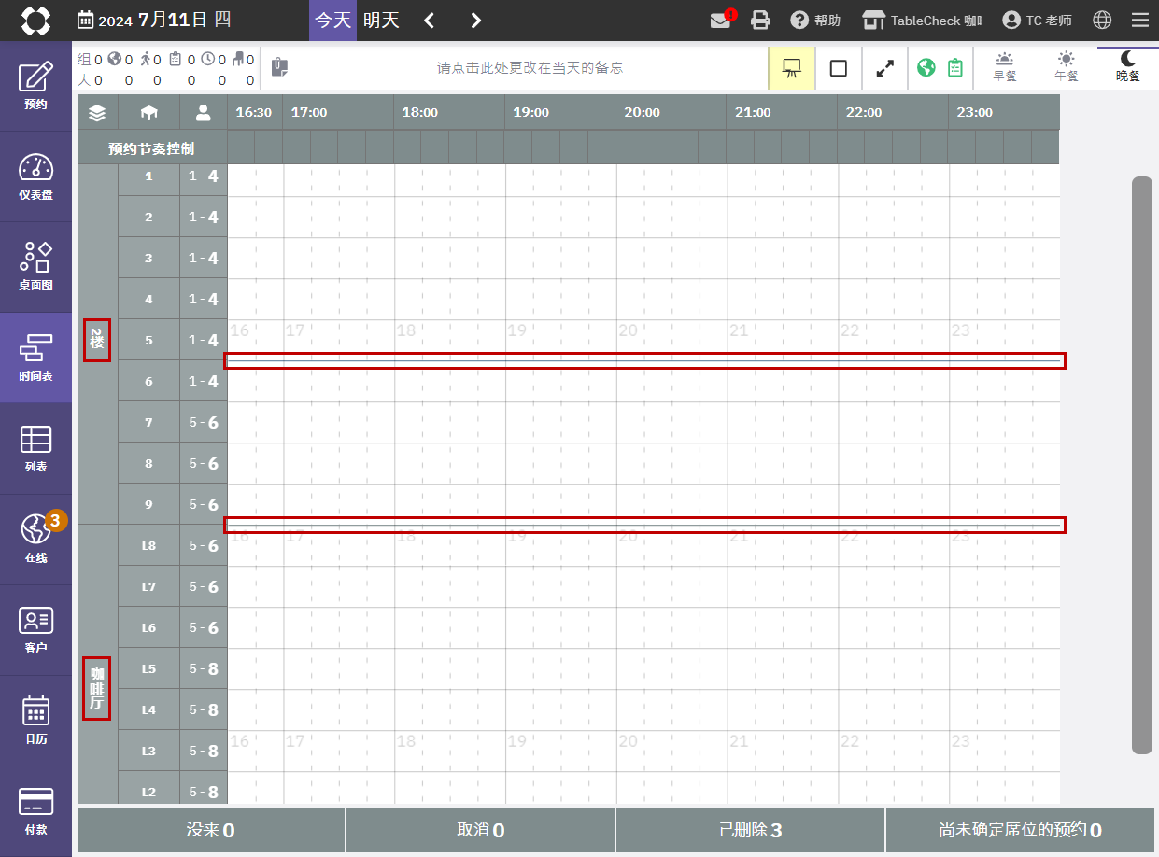Click the 20:00 time header
The width and height of the screenshot is (1159, 857).
point(642,112)
